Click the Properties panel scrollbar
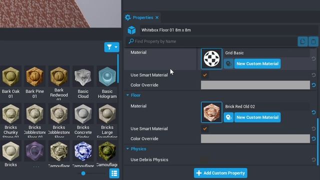This screenshot has width=320, height=180. pos(318,142)
